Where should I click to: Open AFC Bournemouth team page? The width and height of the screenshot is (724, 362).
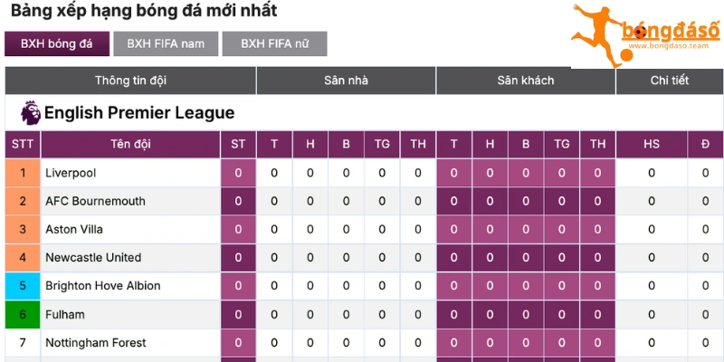click(95, 201)
